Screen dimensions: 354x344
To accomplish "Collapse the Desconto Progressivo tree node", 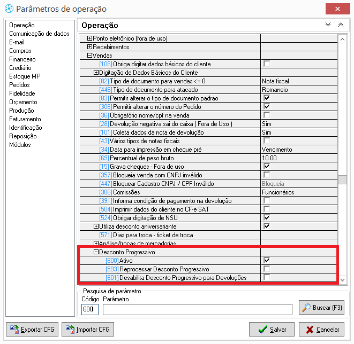I will 96,252.
